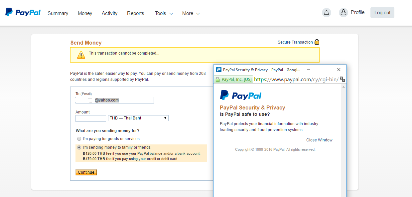Click the recipient email input field
Viewport: 412px width, 197px height.
pos(115,100)
